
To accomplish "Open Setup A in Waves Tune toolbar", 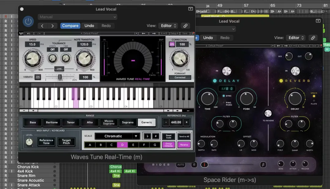I will [174, 33].
